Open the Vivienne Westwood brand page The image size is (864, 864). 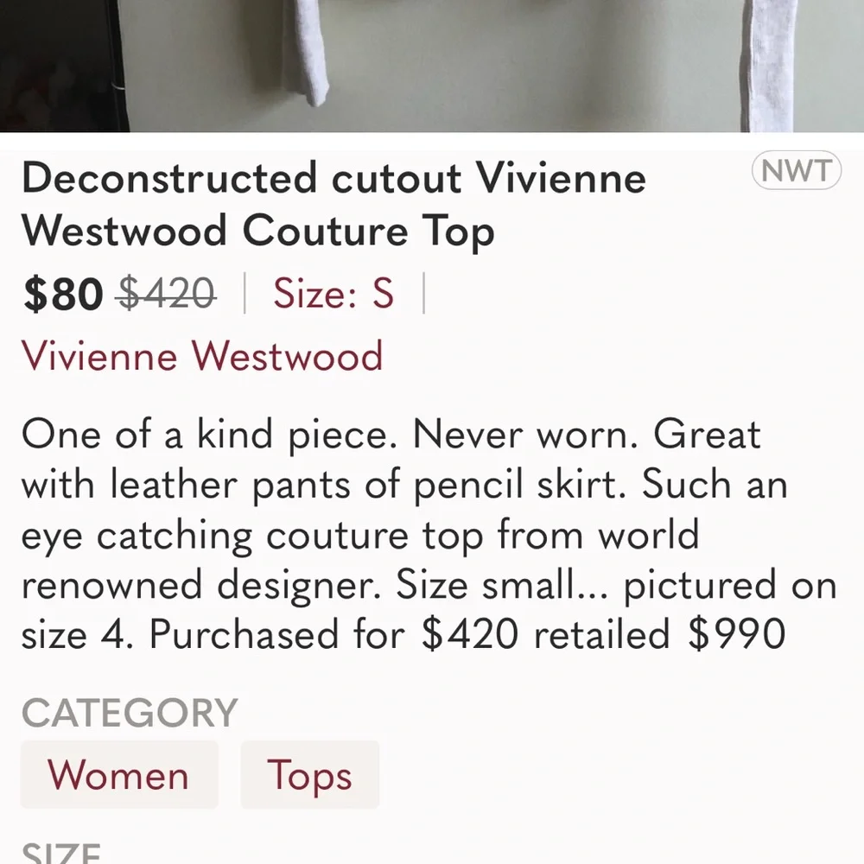coord(203,356)
